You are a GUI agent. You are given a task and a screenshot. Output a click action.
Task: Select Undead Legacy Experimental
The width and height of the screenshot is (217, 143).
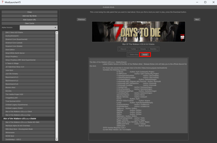click(30, 105)
